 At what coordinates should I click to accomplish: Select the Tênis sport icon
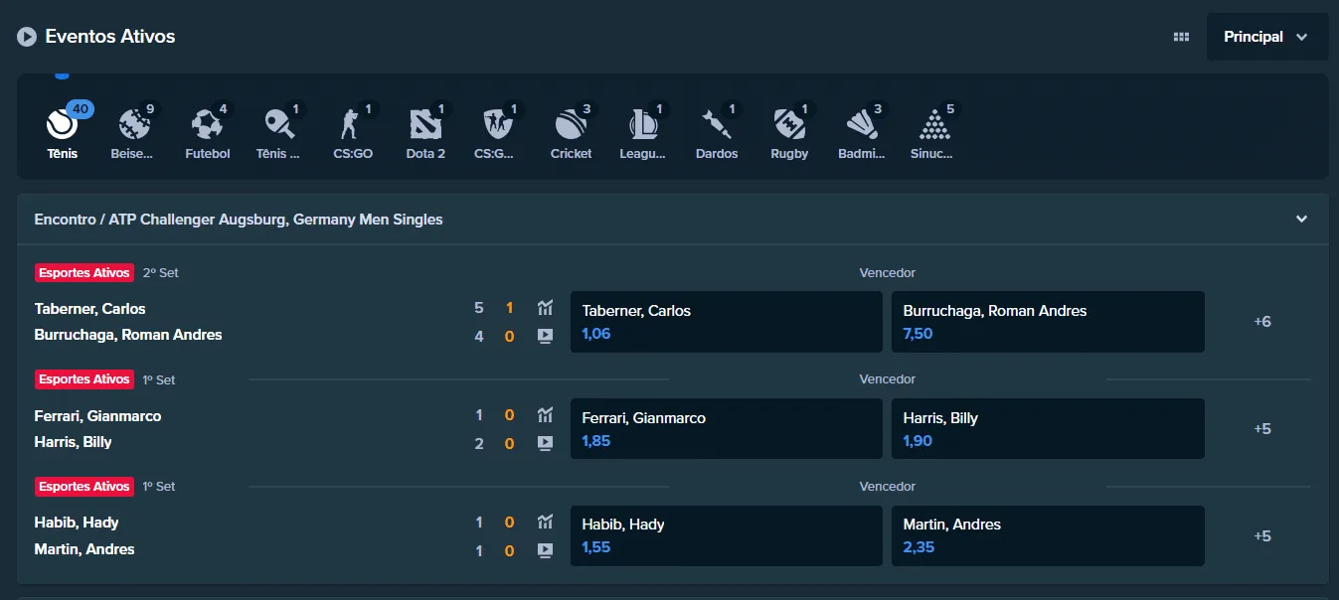(62, 126)
